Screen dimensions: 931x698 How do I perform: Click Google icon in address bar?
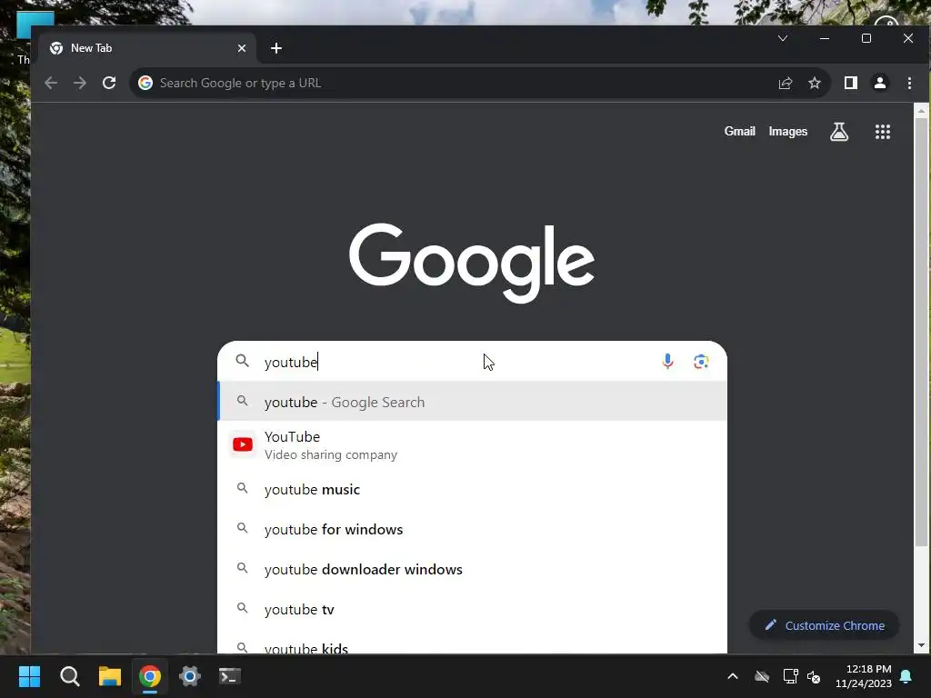coord(145,83)
